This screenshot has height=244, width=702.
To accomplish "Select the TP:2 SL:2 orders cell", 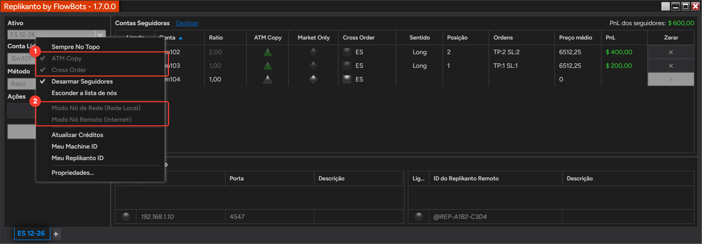I will click(x=506, y=52).
